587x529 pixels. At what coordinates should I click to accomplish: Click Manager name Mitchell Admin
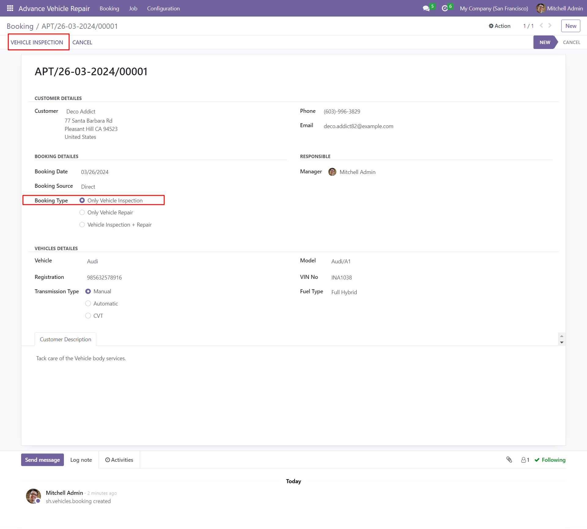(357, 172)
